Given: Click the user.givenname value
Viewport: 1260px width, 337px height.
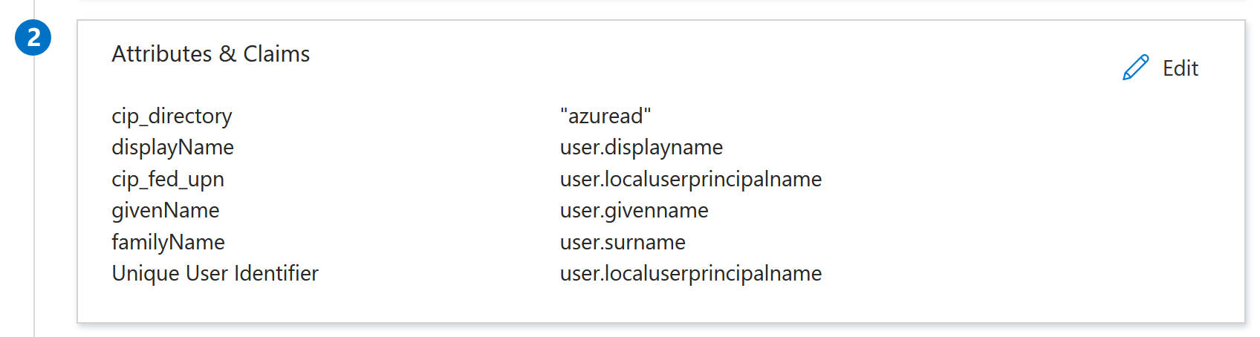Looking at the screenshot, I should click(634, 211).
